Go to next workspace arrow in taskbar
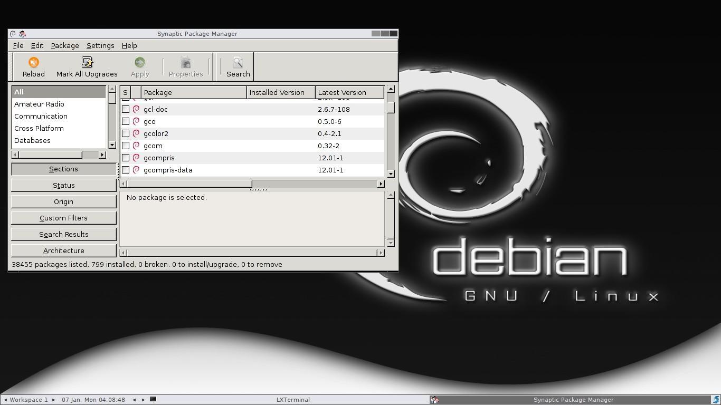The width and height of the screenshot is (721, 405). 53,400
